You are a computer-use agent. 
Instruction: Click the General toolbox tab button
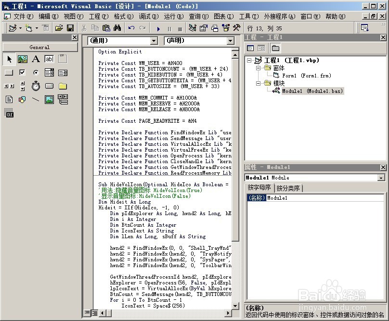39,47
